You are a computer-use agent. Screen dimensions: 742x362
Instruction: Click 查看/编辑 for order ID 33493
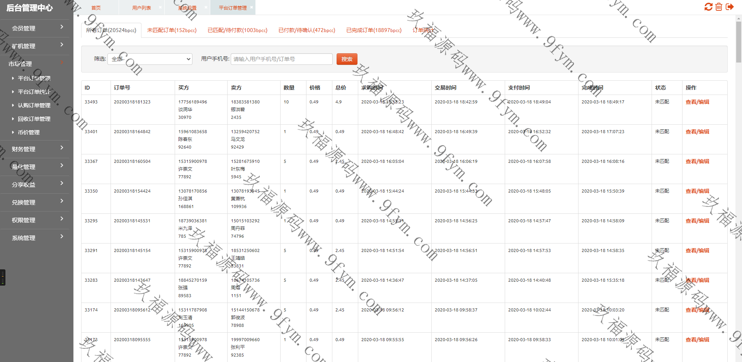(x=697, y=102)
